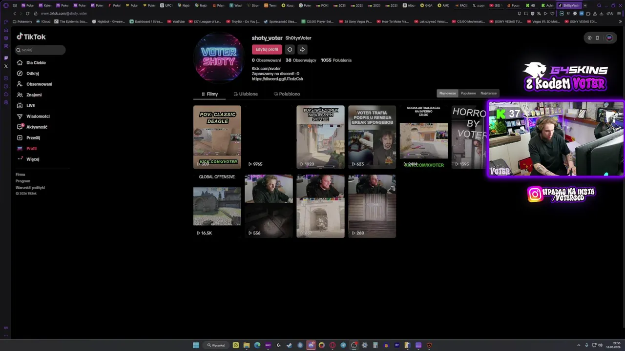Image resolution: width=625 pixels, height=351 pixels.
Task: Open the video with 268 views
Action: [372, 206]
